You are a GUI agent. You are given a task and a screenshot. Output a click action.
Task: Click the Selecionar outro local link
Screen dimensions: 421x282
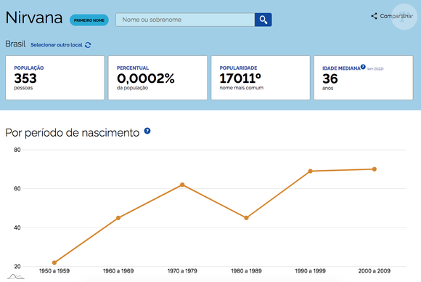coord(57,45)
